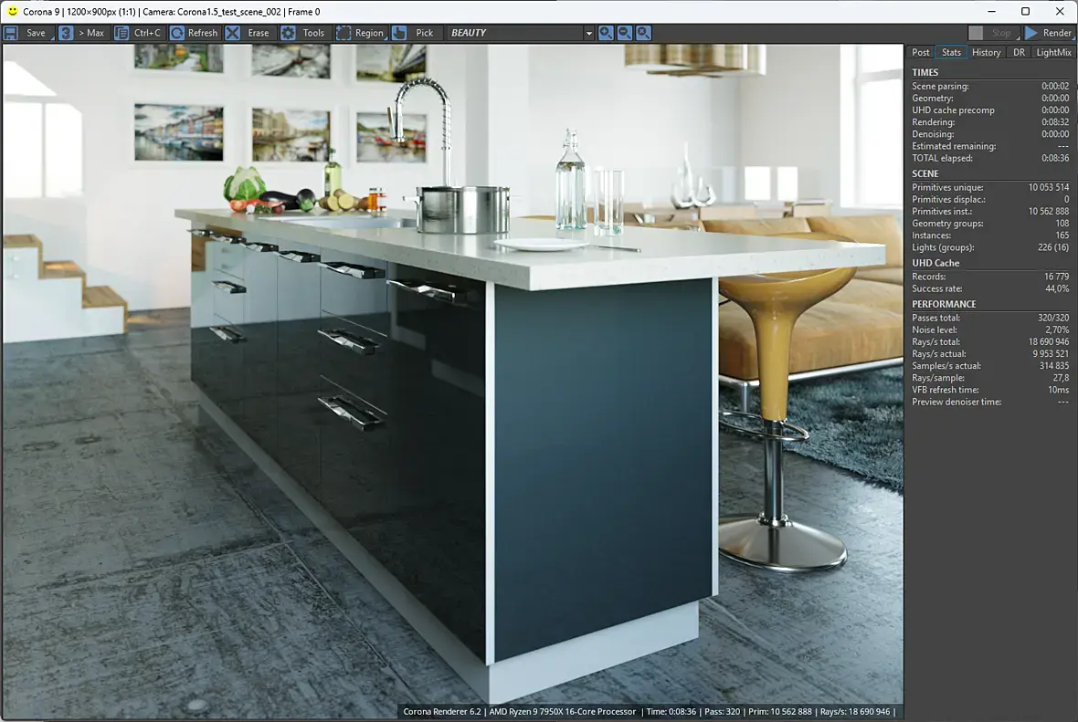Click the Render button
Screen dimensions: 1078x722
pyautogui.click(x=1049, y=33)
